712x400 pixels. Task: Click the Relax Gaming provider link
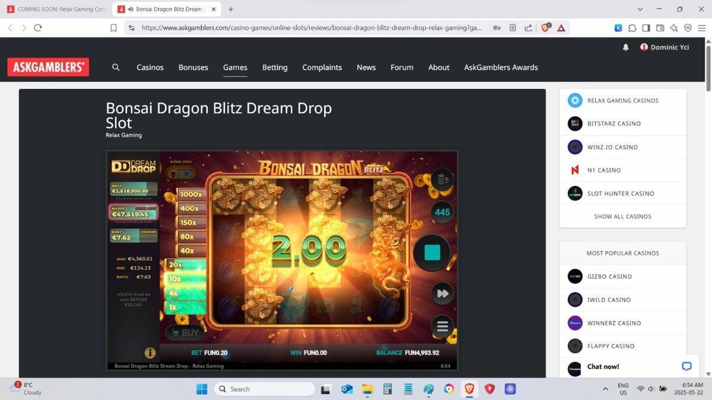123,135
